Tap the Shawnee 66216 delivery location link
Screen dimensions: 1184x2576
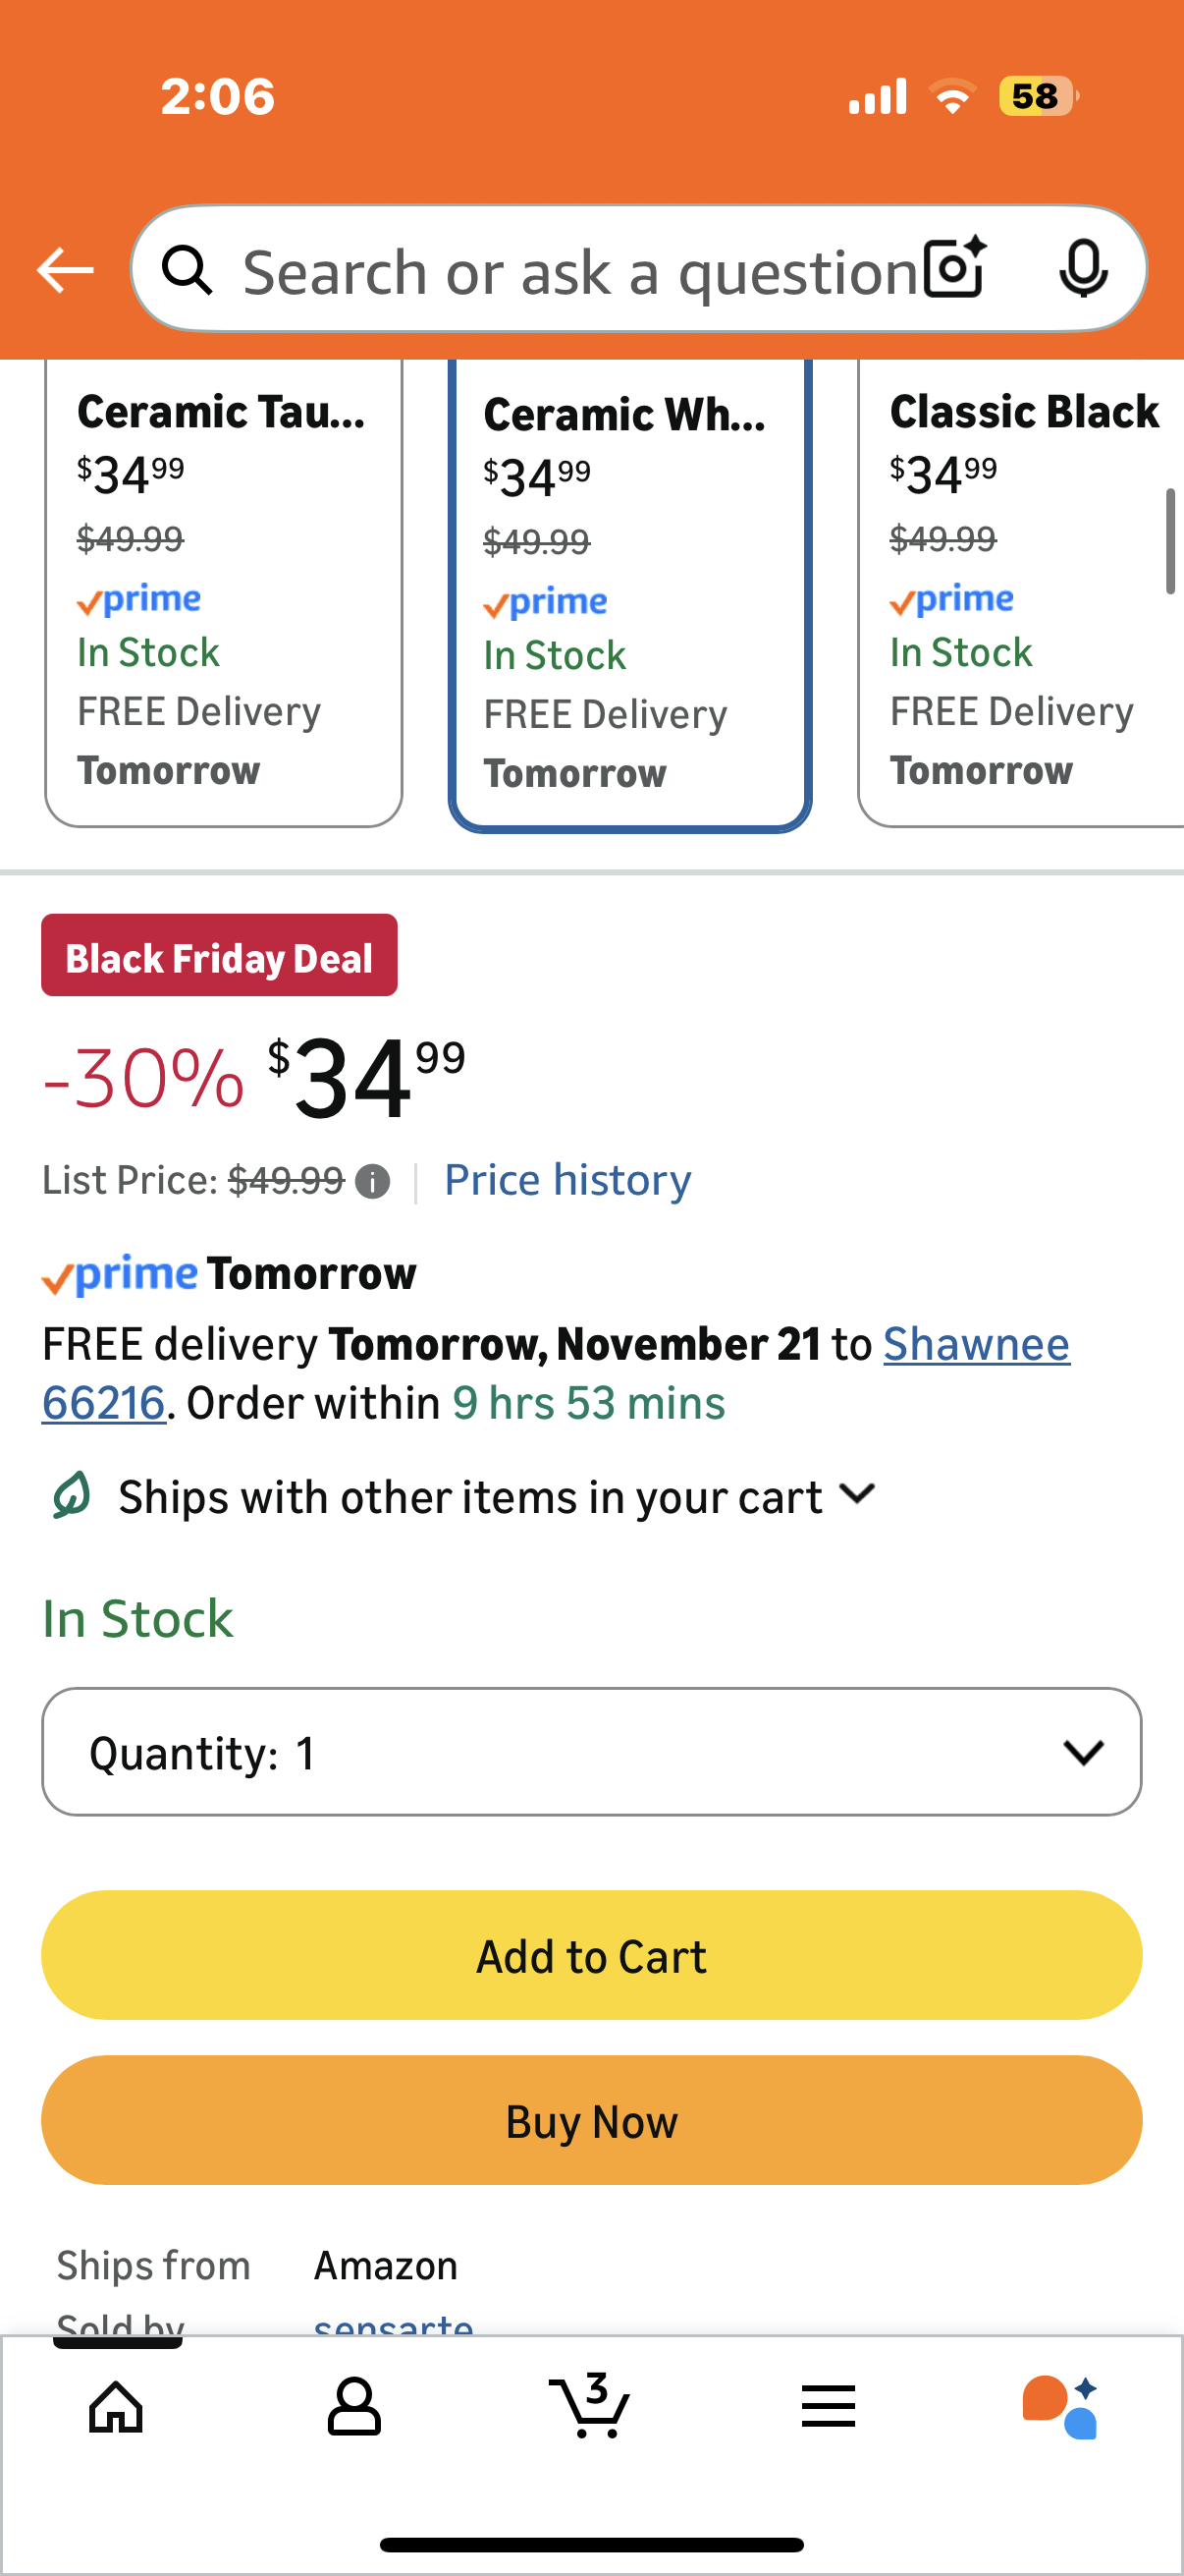coord(975,1344)
